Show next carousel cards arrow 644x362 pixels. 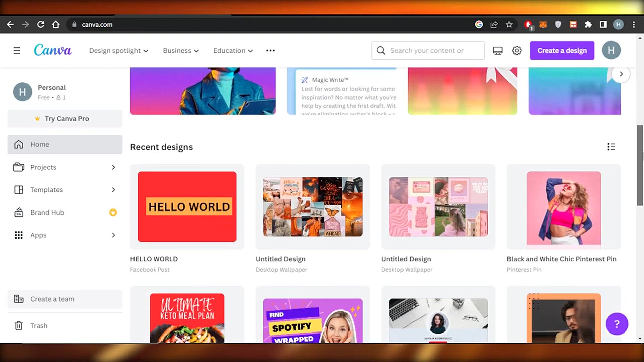pos(621,74)
